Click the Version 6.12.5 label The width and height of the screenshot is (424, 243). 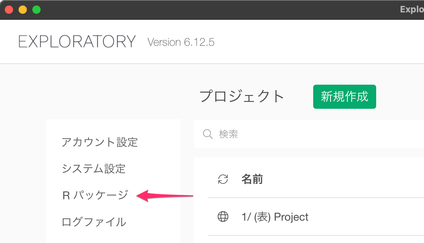click(181, 42)
